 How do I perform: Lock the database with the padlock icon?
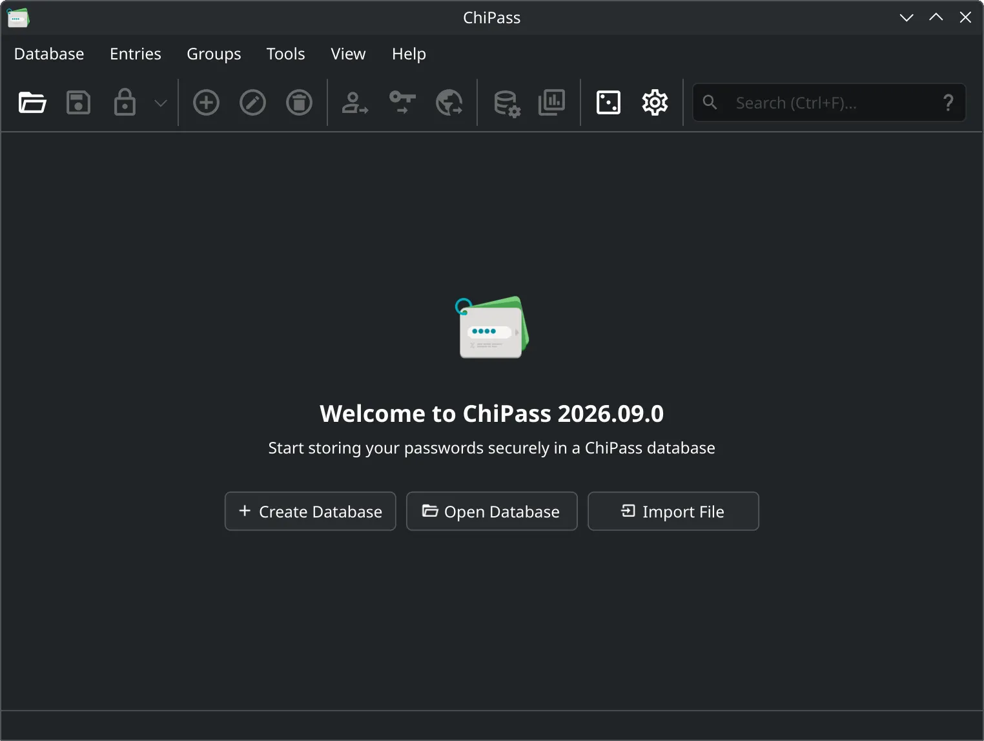[125, 102]
